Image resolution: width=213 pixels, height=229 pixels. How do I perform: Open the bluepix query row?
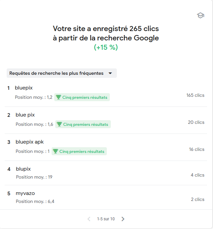(x=24, y=88)
